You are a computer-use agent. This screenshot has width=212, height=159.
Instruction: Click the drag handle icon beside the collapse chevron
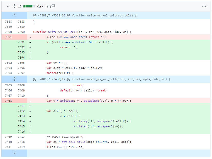coord(14,6)
